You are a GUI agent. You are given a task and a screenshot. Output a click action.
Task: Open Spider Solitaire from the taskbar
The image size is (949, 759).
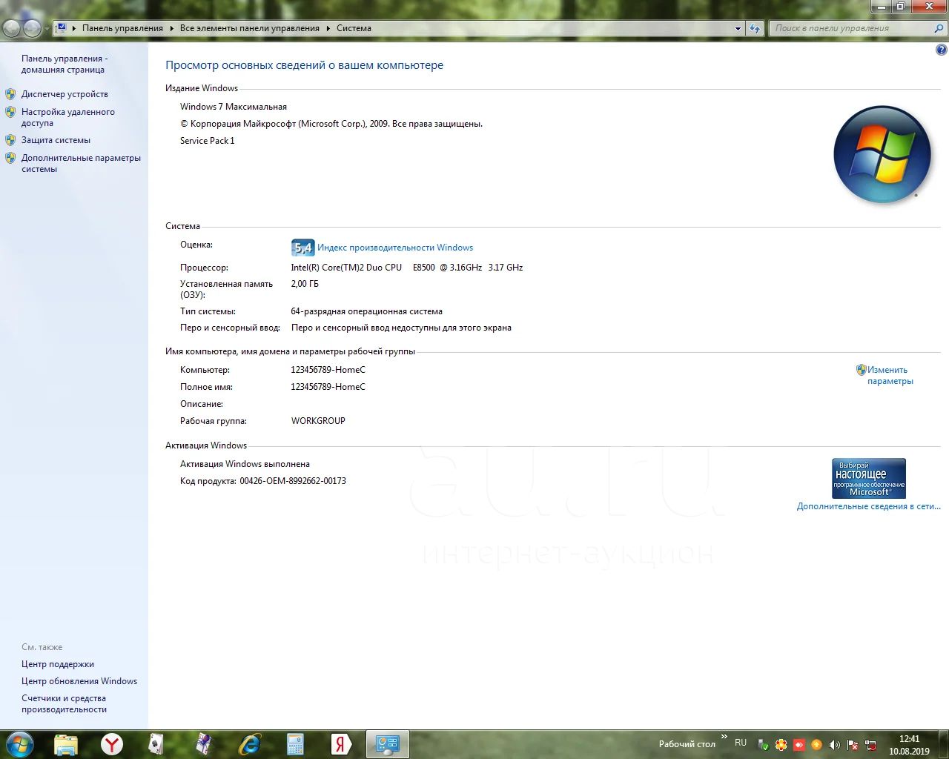point(203,744)
